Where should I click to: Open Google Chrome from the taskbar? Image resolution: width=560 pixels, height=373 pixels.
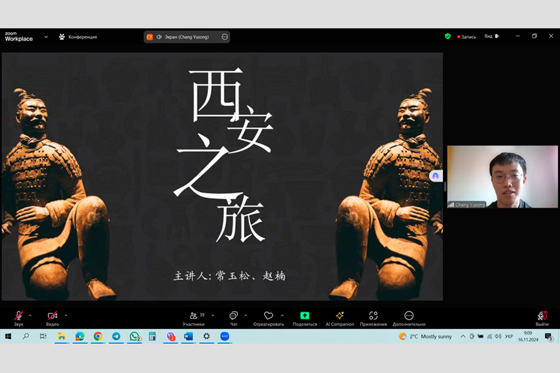pyautogui.click(x=98, y=336)
